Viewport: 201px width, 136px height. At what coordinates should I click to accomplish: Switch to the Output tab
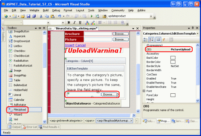(x=14, y=127)
